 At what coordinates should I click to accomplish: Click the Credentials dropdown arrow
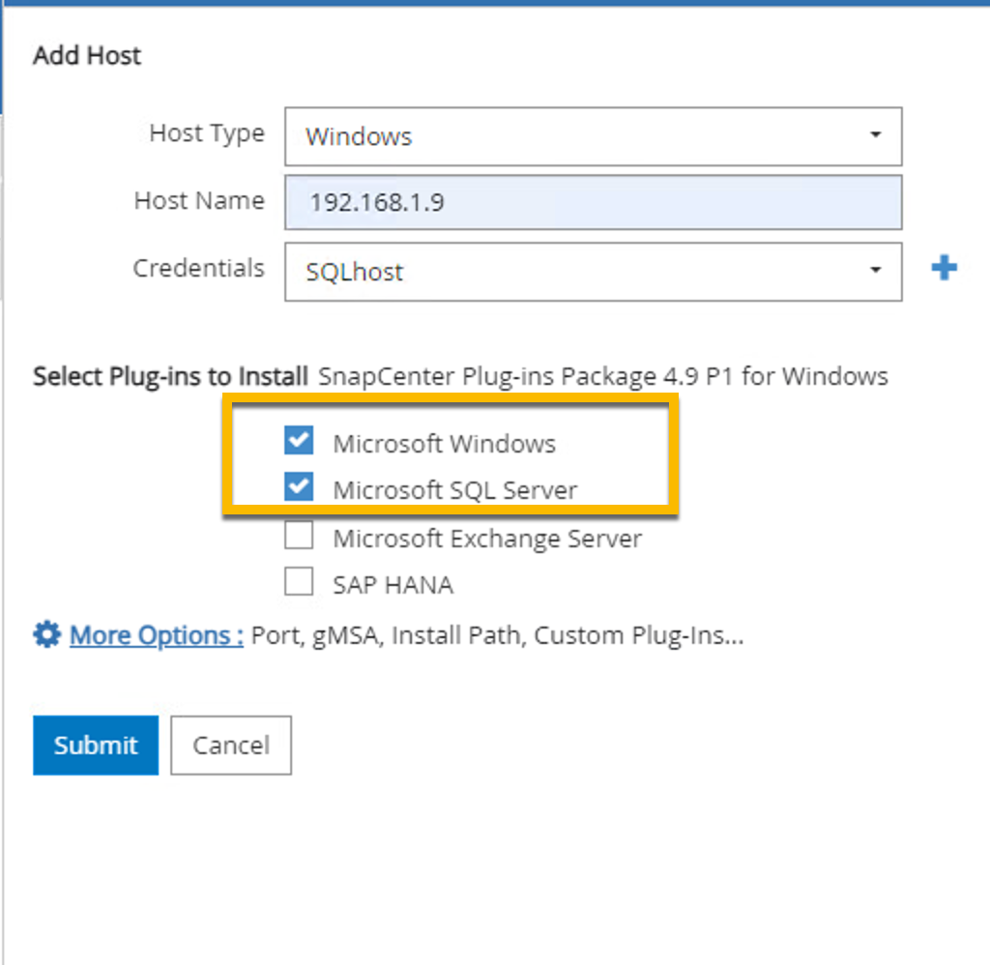coord(875,271)
